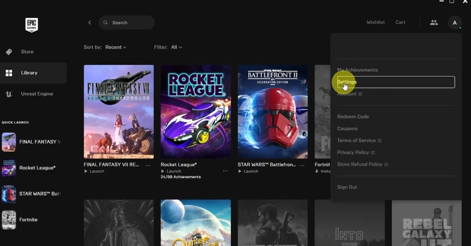Click Fortnite quick launch label
Screen dimensions: 471x246
point(29,220)
